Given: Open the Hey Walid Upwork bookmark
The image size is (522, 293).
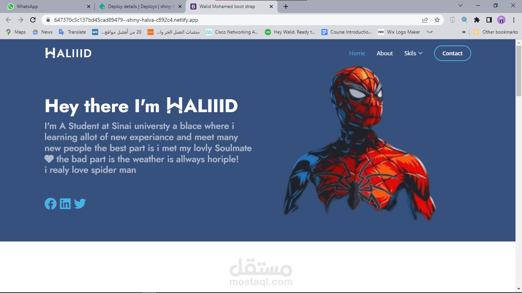Looking at the screenshot, I should [290, 32].
